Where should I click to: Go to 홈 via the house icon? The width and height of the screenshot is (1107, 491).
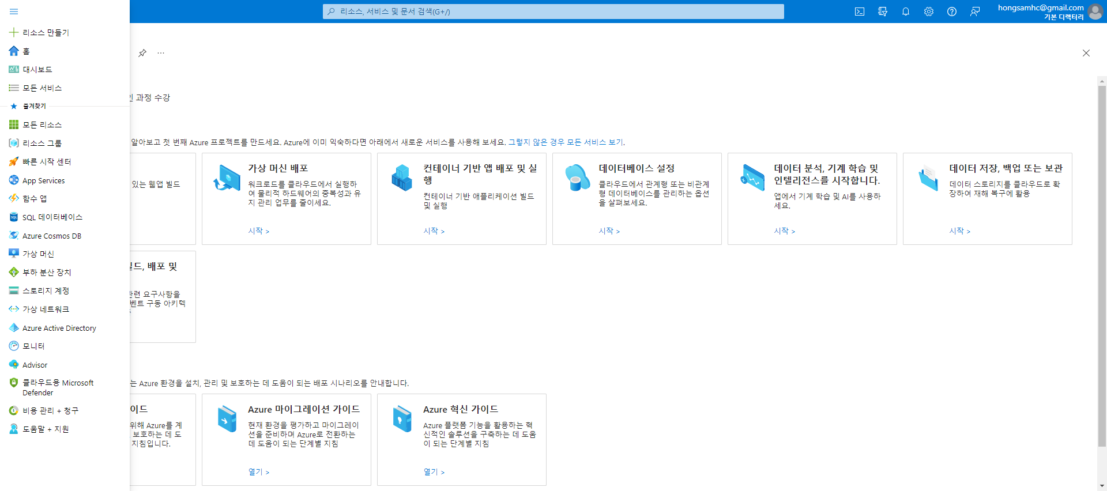(x=14, y=51)
